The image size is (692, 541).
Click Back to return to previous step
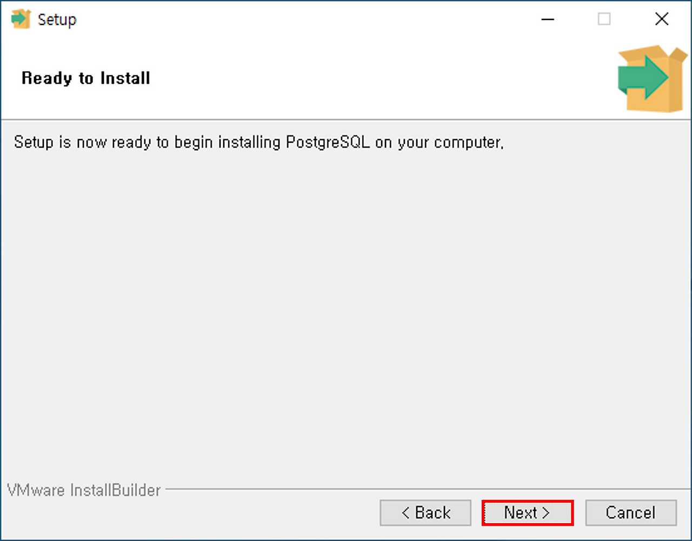(425, 512)
